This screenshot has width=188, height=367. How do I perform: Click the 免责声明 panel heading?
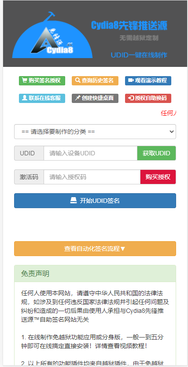[95, 274]
